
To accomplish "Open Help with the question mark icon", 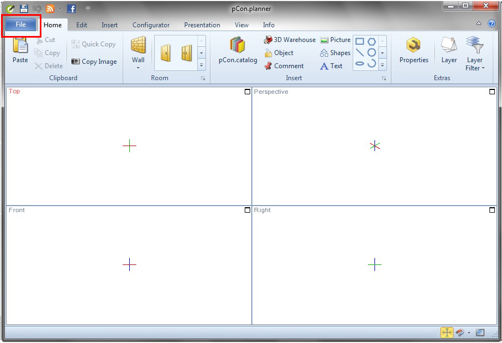I will pos(492,23).
